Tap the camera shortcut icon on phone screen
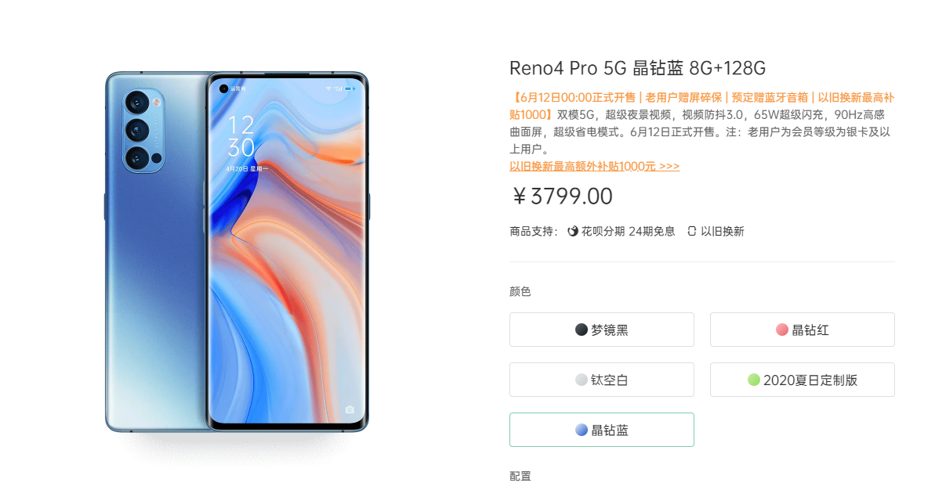The height and width of the screenshot is (490, 935). [x=350, y=409]
